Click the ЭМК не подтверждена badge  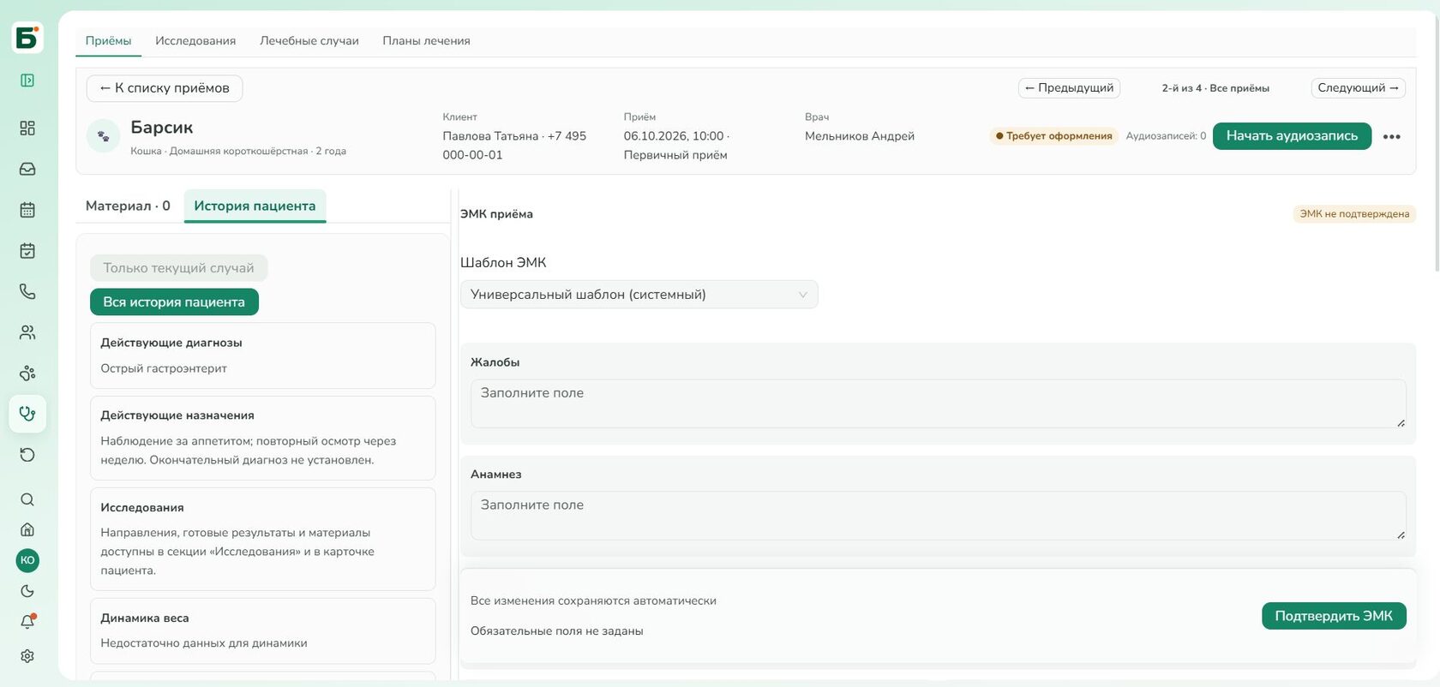[1354, 214]
